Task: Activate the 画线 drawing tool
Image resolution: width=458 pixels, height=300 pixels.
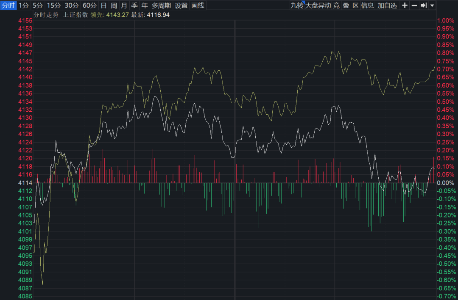Action: click(x=198, y=6)
